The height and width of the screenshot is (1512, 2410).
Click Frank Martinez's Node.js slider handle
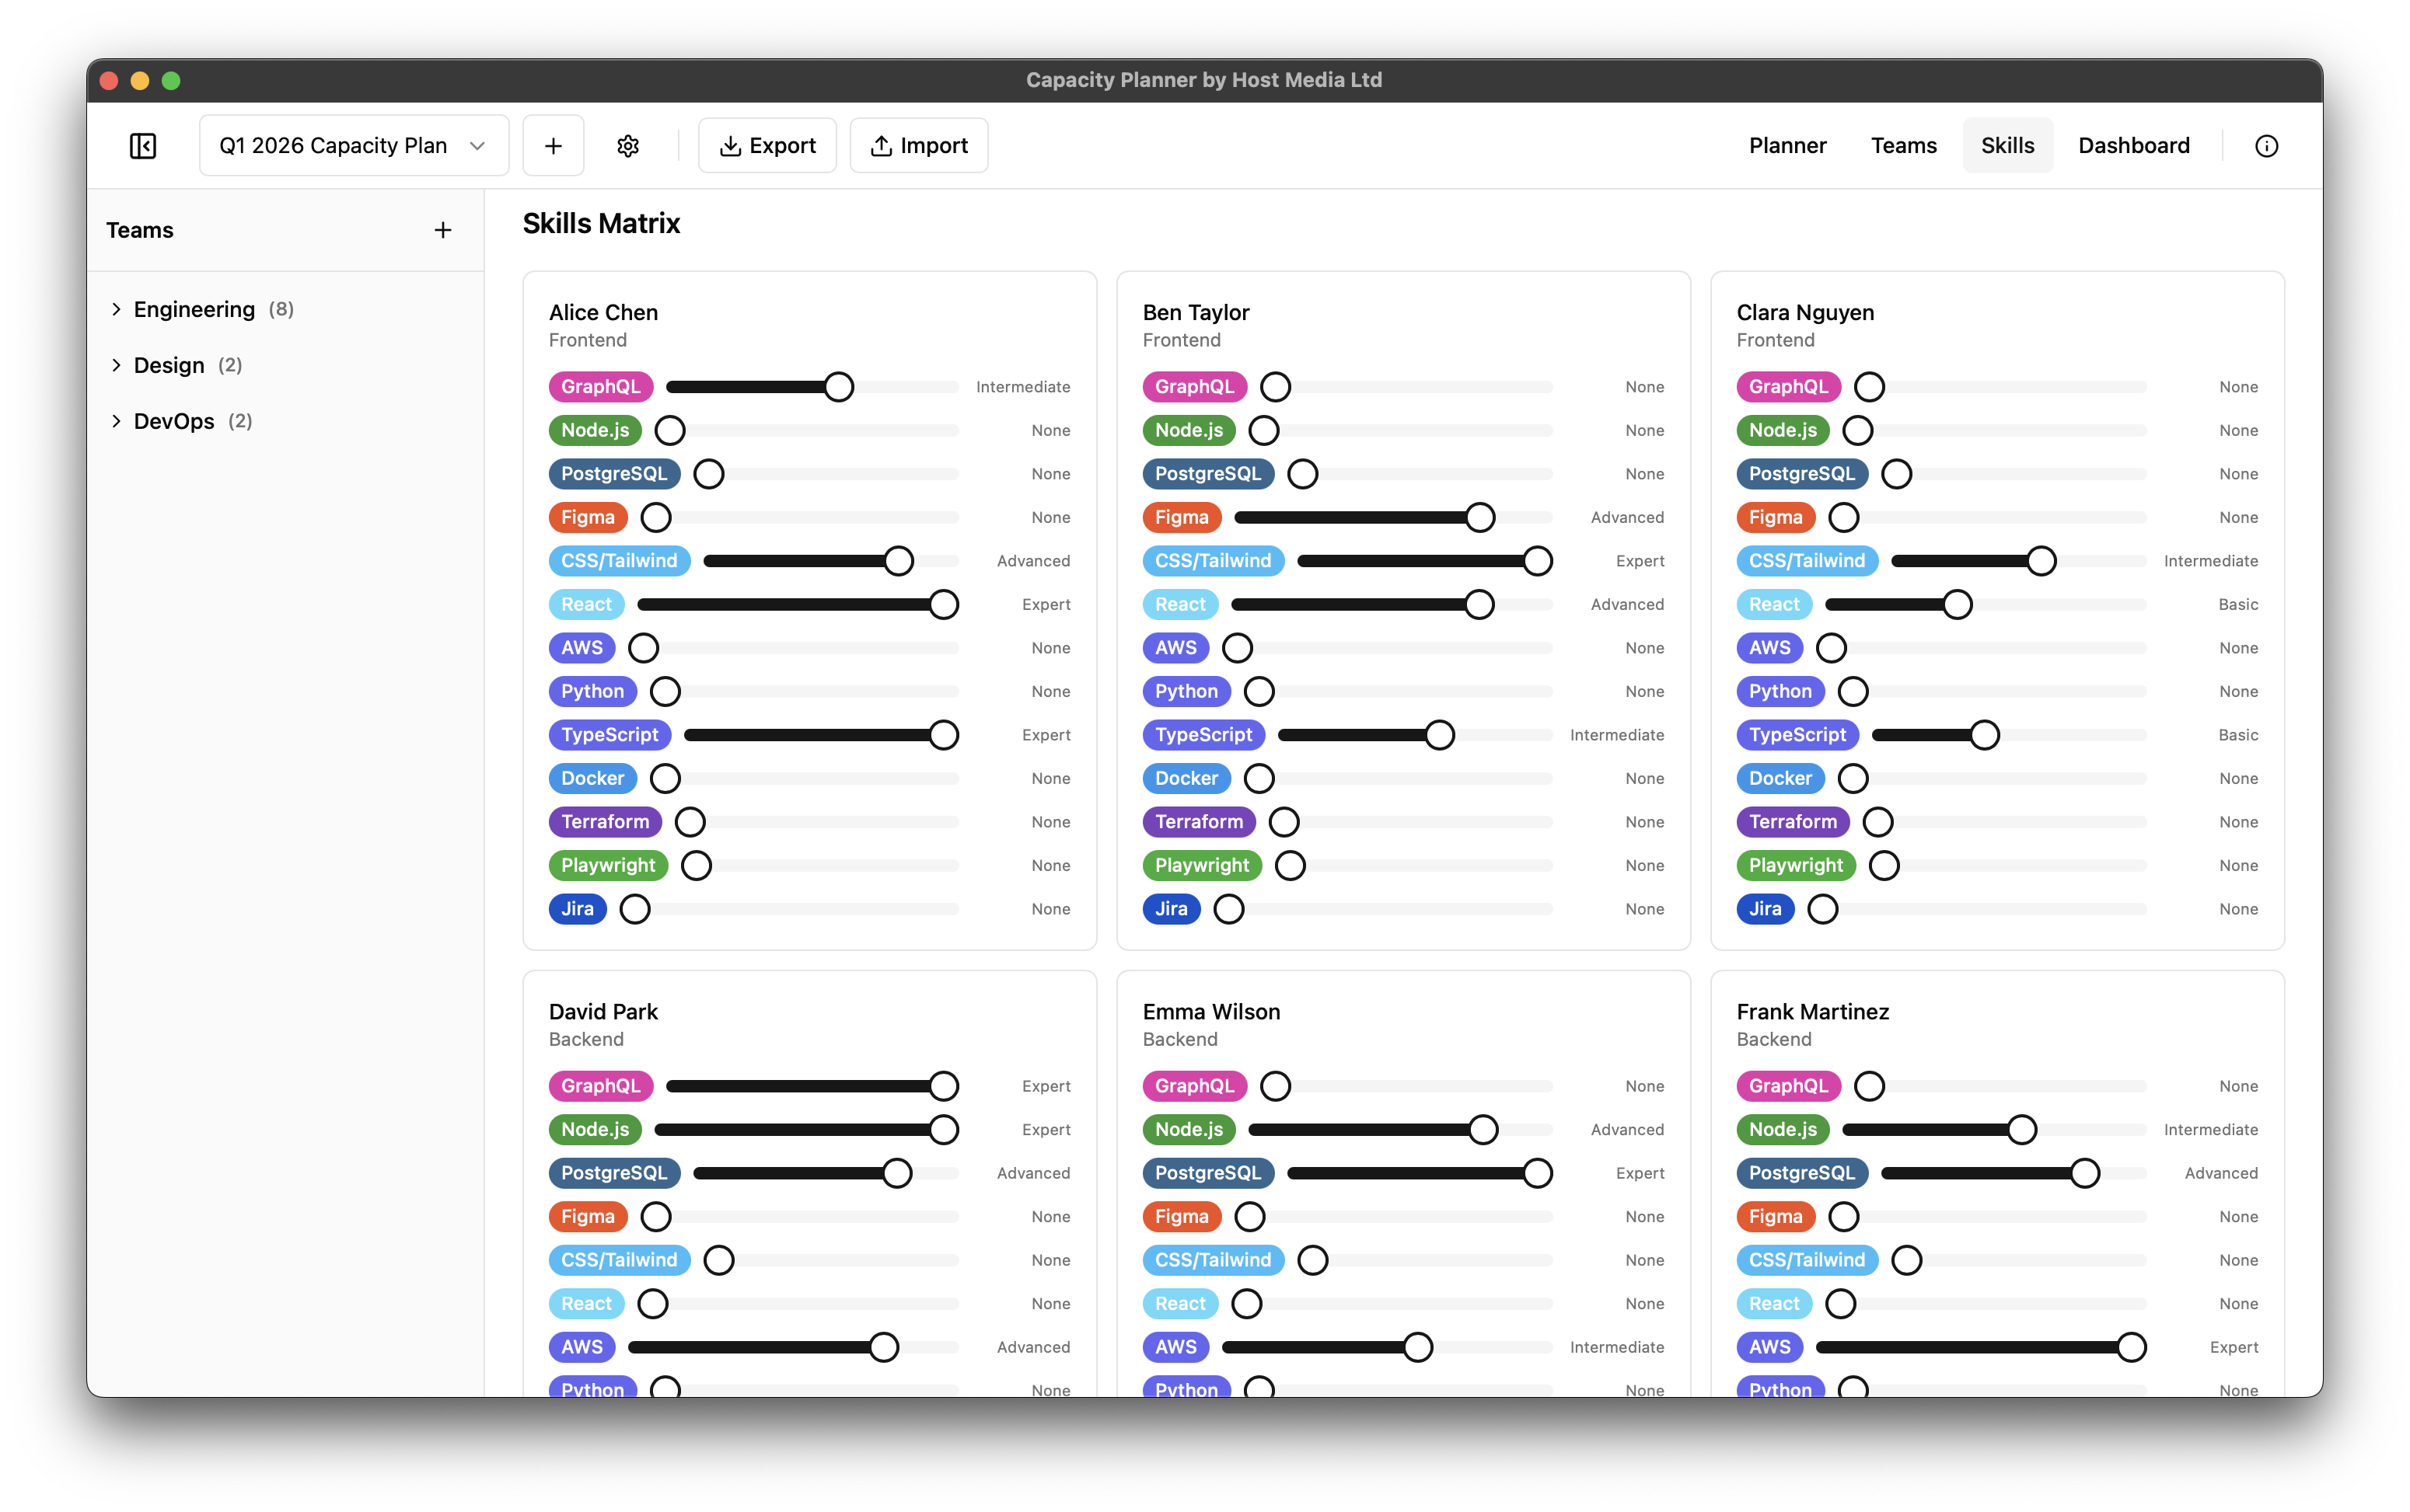(x=2022, y=1130)
